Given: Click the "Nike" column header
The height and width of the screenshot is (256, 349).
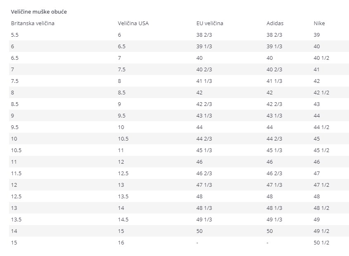Looking at the screenshot, I should [319, 23].
